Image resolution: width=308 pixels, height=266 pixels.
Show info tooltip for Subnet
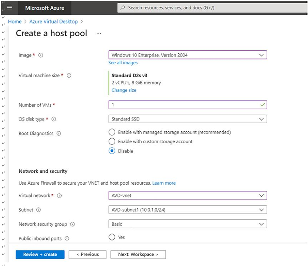39,210
